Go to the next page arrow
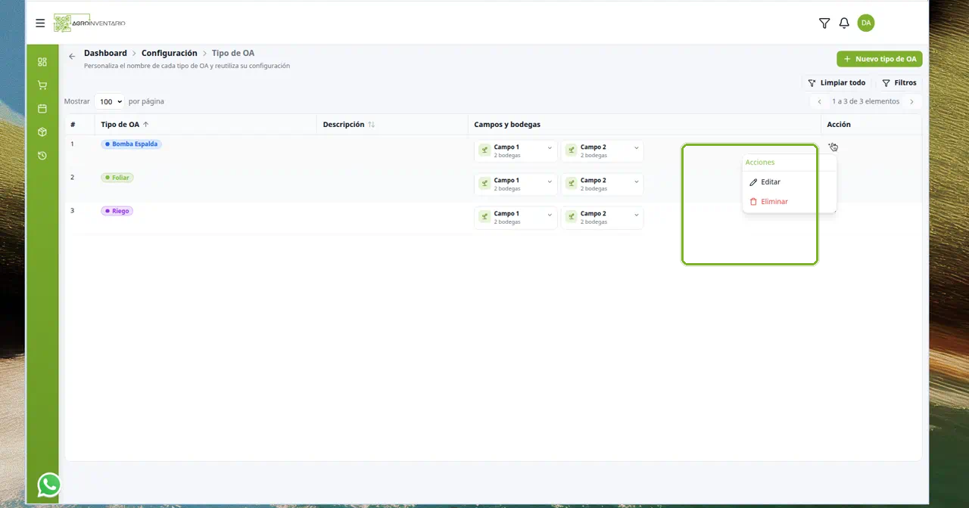969x508 pixels. (911, 101)
